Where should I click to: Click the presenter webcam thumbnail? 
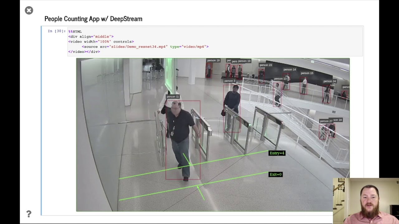click(x=366, y=201)
